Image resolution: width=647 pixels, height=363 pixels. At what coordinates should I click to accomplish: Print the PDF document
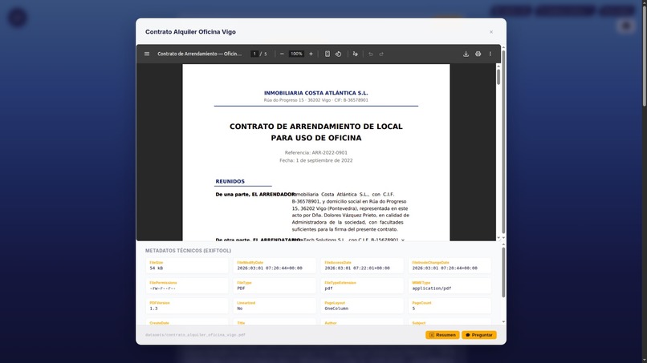click(x=478, y=54)
